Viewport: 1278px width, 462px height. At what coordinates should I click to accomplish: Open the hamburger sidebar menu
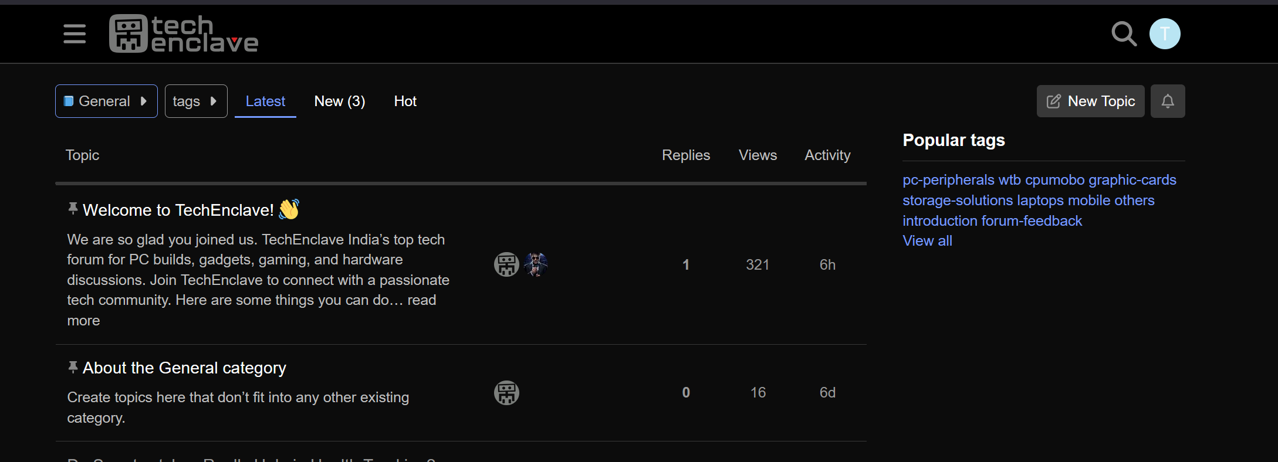(x=75, y=34)
